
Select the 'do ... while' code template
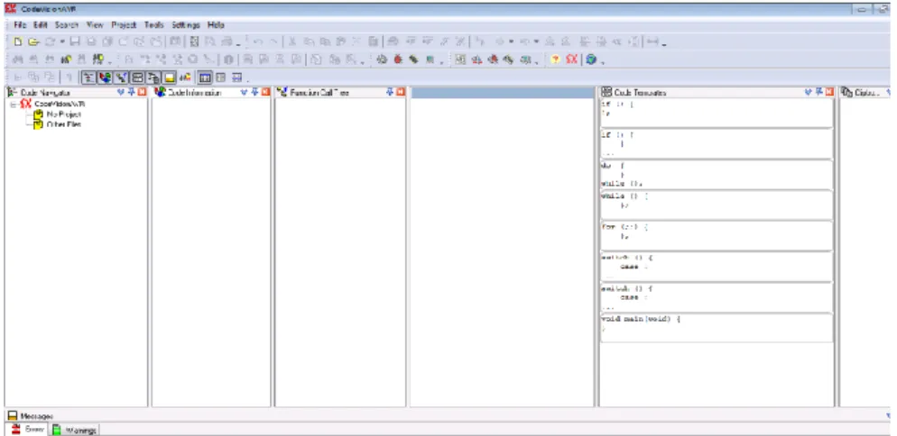[717, 174]
